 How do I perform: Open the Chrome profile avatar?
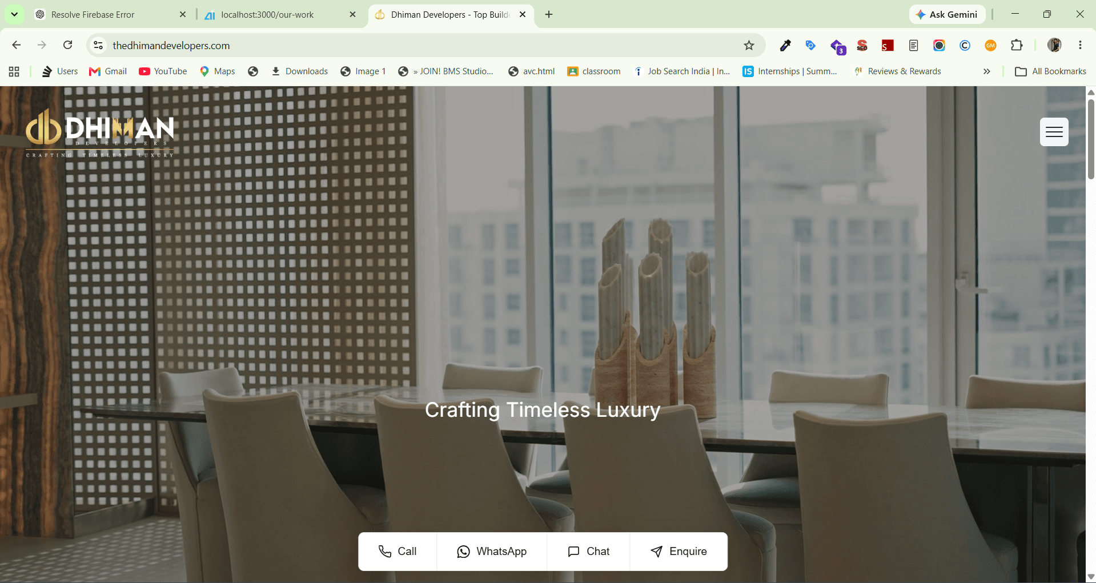(1054, 45)
